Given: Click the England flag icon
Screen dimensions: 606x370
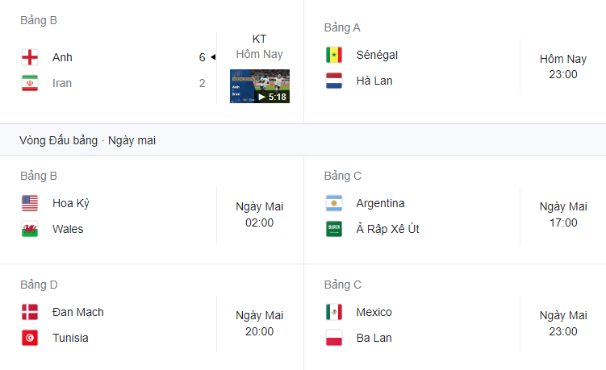Looking at the screenshot, I should tap(30, 57).
